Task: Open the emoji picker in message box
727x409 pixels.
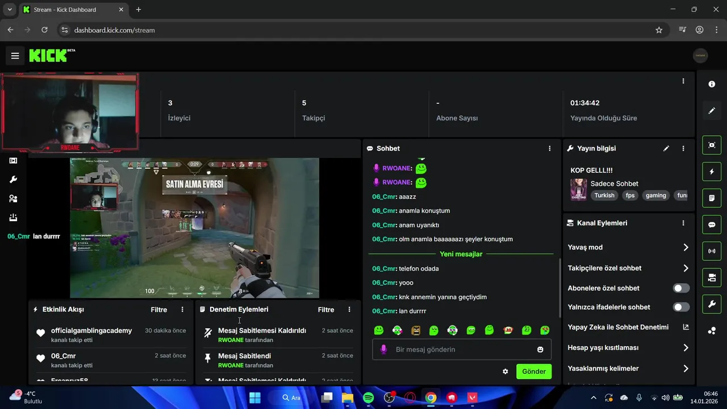Action: (x=540, y=349)
